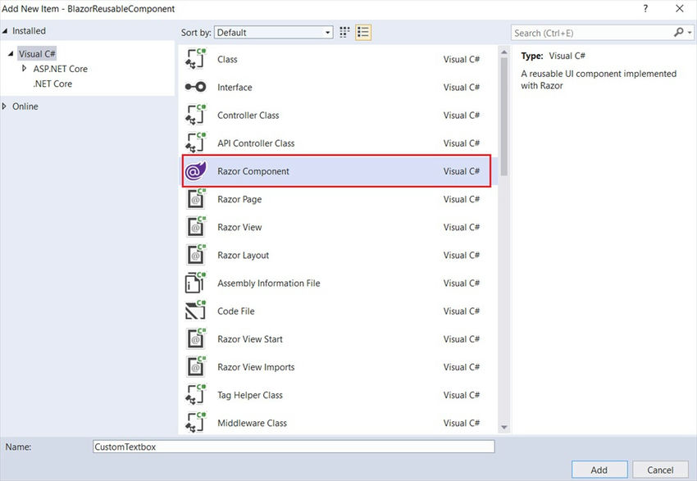Select the .NET Core category
The width and height of the screenshot is (697, 481).
(52, 84)
